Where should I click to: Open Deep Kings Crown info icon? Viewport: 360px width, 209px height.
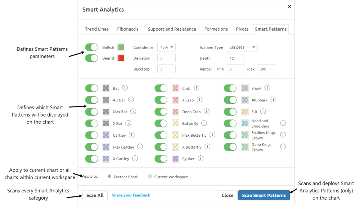pos(283,147)
